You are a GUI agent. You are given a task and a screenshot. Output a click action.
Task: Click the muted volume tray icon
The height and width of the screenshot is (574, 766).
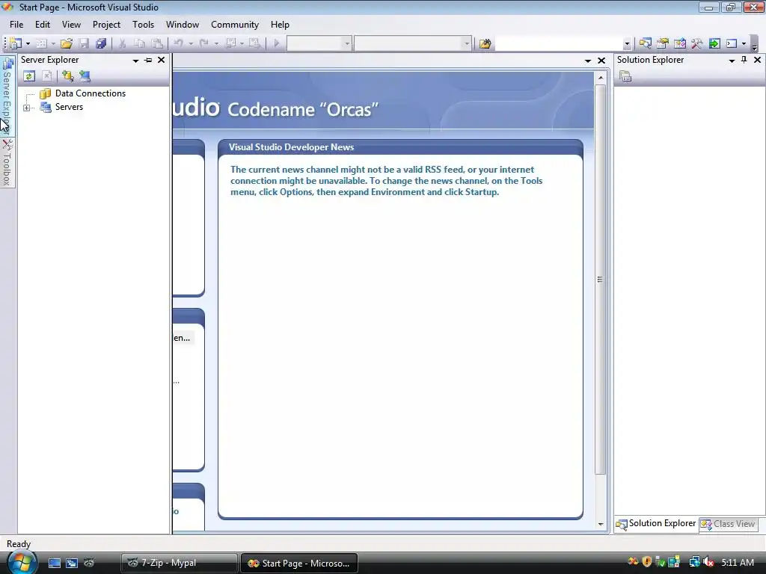708,563
